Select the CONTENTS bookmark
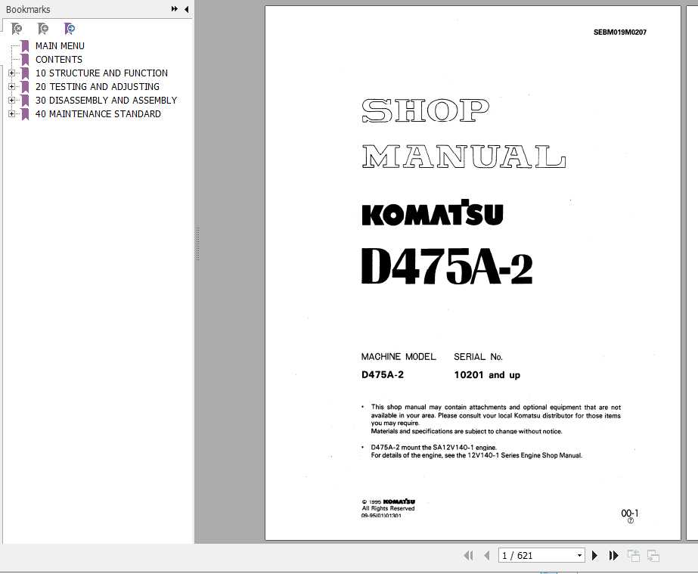 [x=59, y=59]
